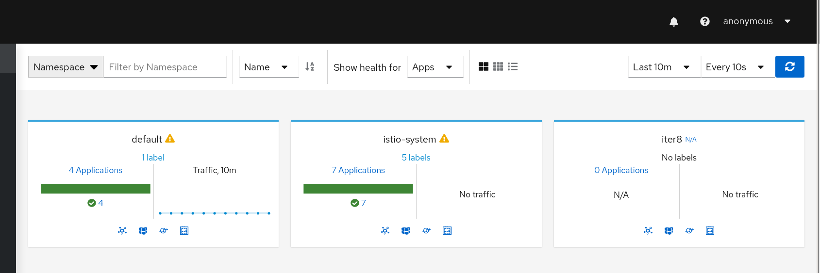Open the 1 label link in default
Screen dimensions: 820x273
[x=153, y=158]
